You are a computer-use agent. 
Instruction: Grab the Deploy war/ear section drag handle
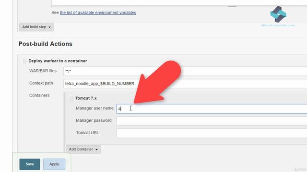[x=24, y=61]
